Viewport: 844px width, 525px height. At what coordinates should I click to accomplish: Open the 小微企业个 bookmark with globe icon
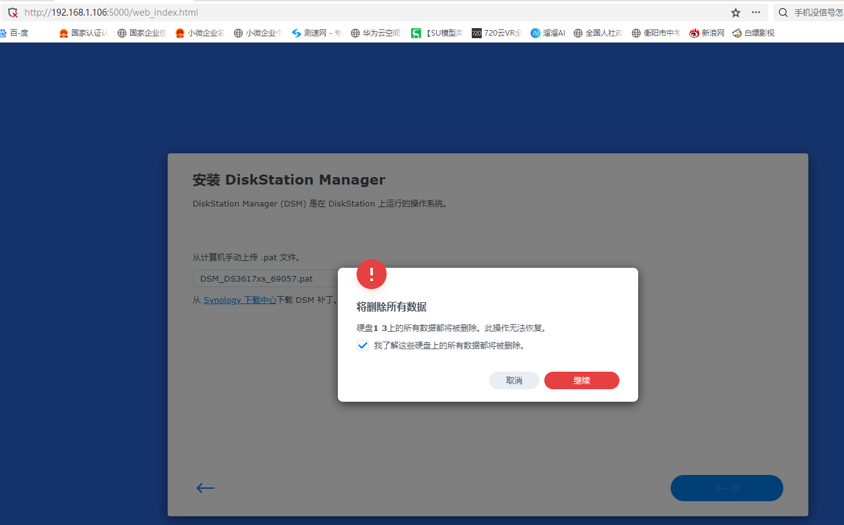point(258,33)
